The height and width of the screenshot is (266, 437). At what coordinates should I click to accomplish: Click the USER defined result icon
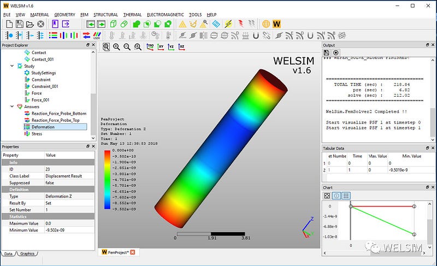tap(97, 36)
